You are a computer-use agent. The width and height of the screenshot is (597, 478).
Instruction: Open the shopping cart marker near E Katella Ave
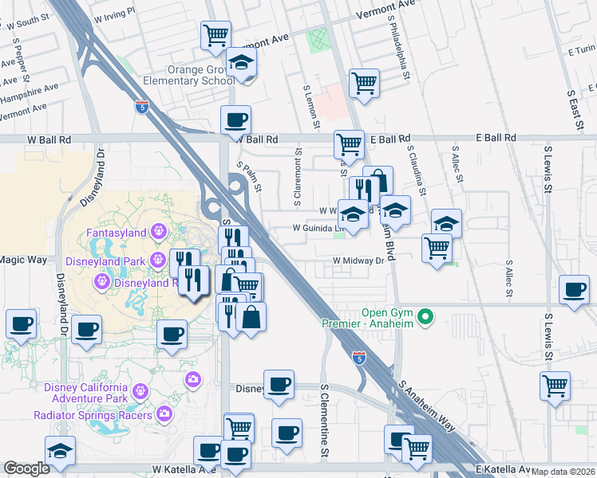417,451
